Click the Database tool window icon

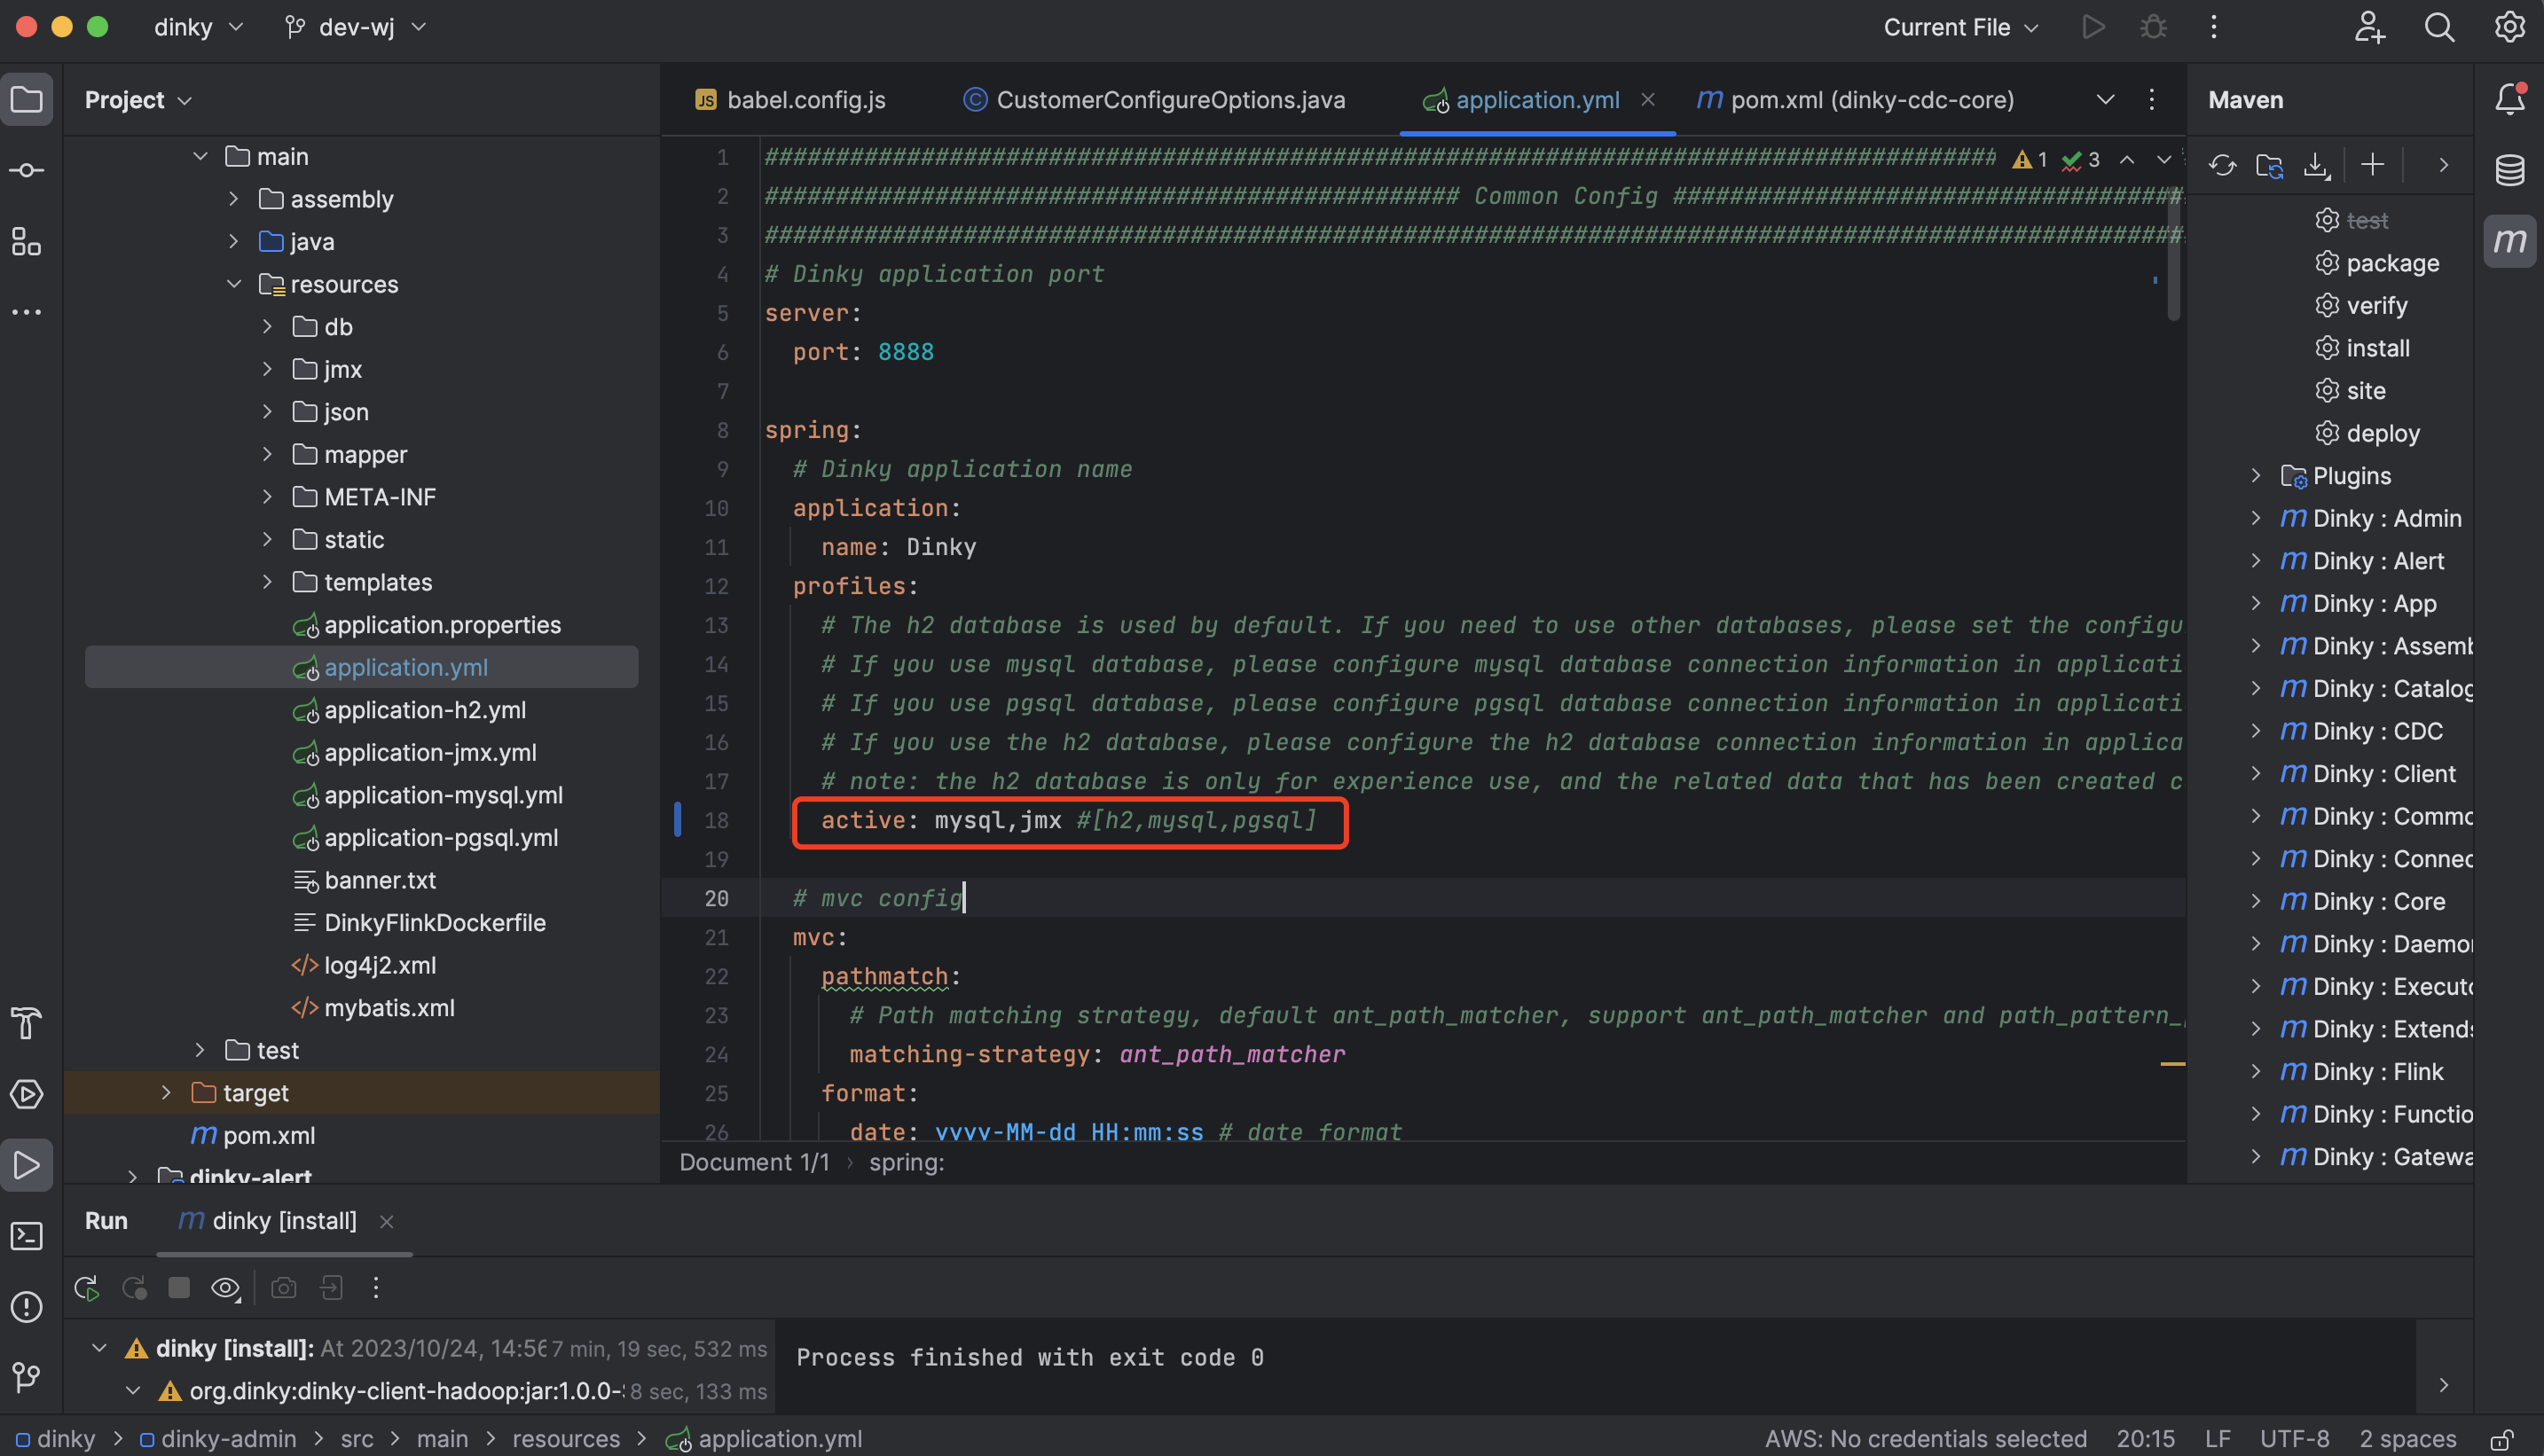pos(2509,170)
